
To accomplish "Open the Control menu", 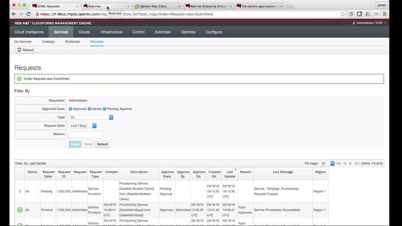I will click(138, 32).
